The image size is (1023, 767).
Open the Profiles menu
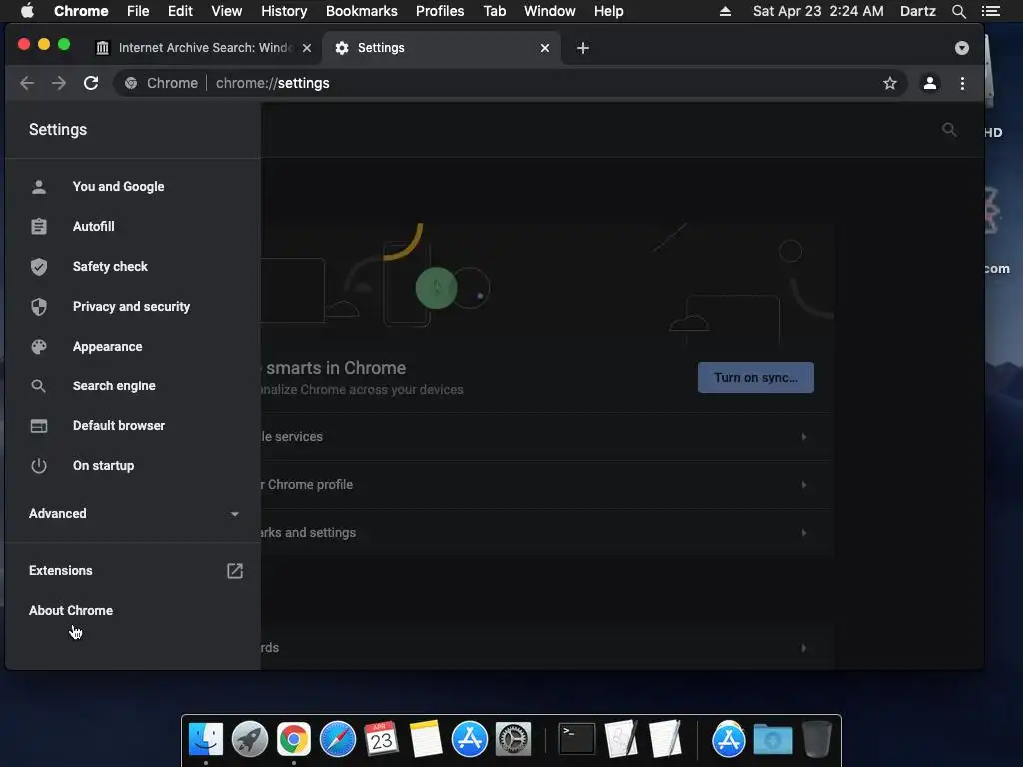(440, 11)
